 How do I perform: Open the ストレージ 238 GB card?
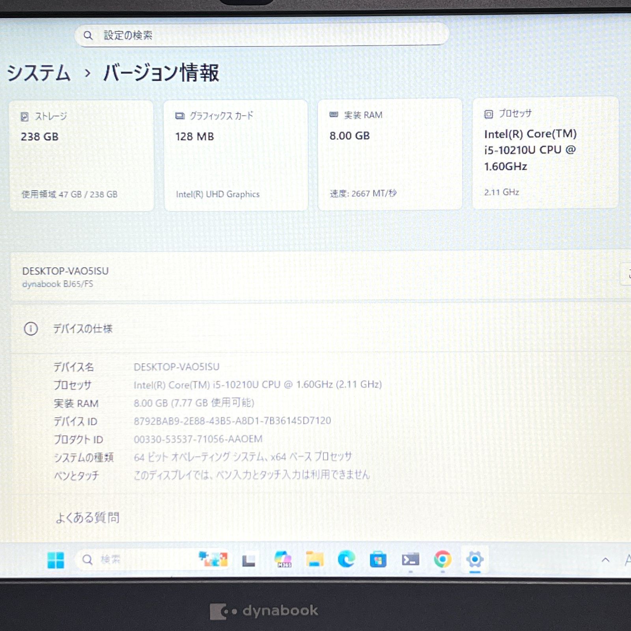coord(82,156)
